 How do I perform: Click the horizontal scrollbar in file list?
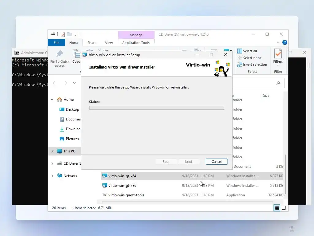(187, 202)
